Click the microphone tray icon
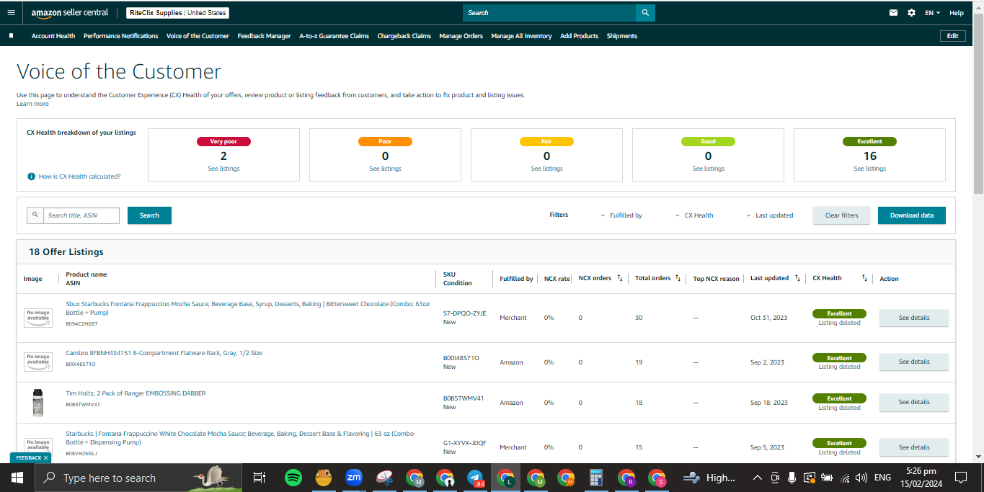Image resolution: width=984 pixels, height=492 pixels. tap(792, 478)
